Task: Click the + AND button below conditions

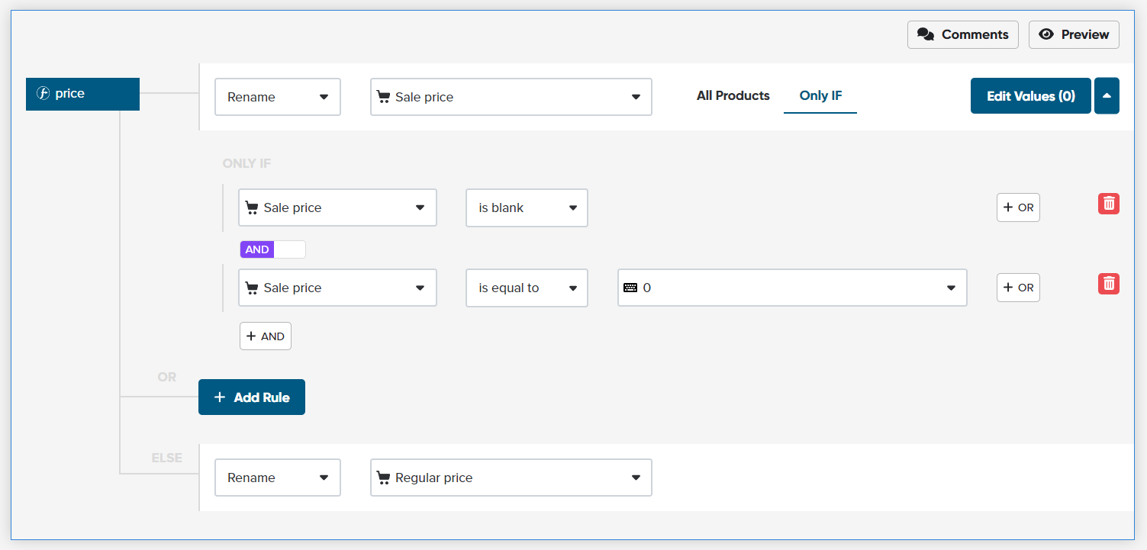Action: tap(266, 336)
